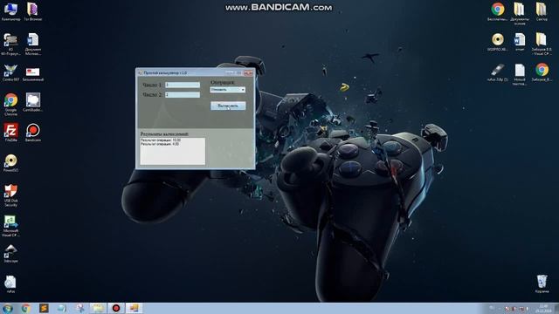Open the gold disc image icon at right
The image size is (559, 314).
point(498,42)
